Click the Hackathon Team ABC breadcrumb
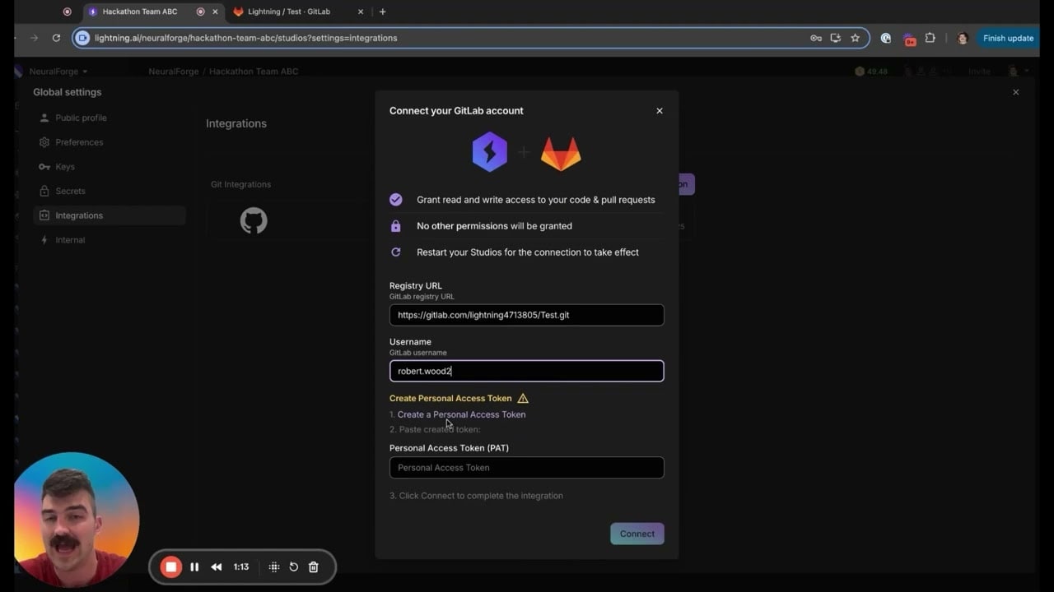Viewport: 1054px width, 592px height. [x=254, y=72]
